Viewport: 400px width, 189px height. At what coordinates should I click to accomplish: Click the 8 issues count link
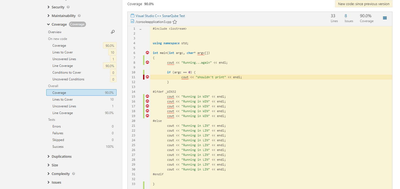click(346, 16)
